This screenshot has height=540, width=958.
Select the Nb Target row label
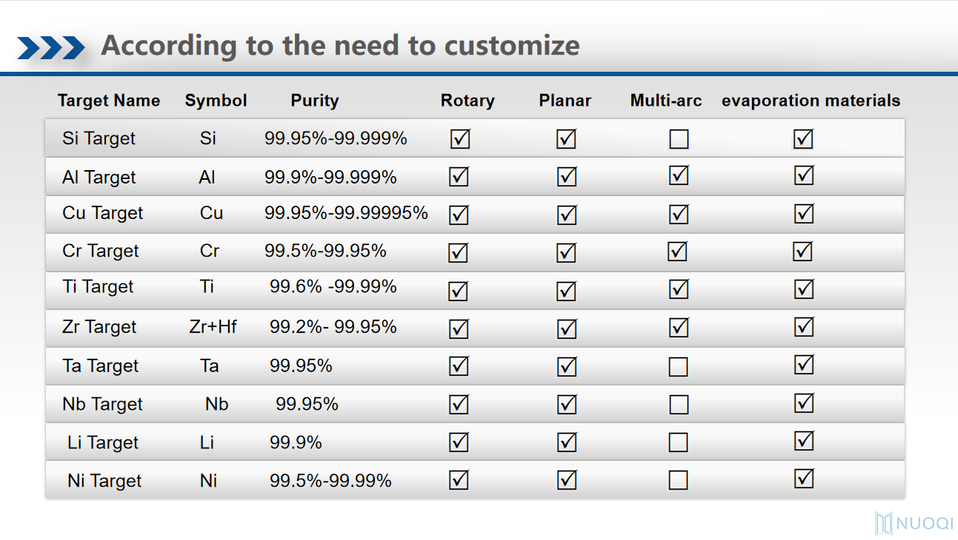tap(102, 404)
